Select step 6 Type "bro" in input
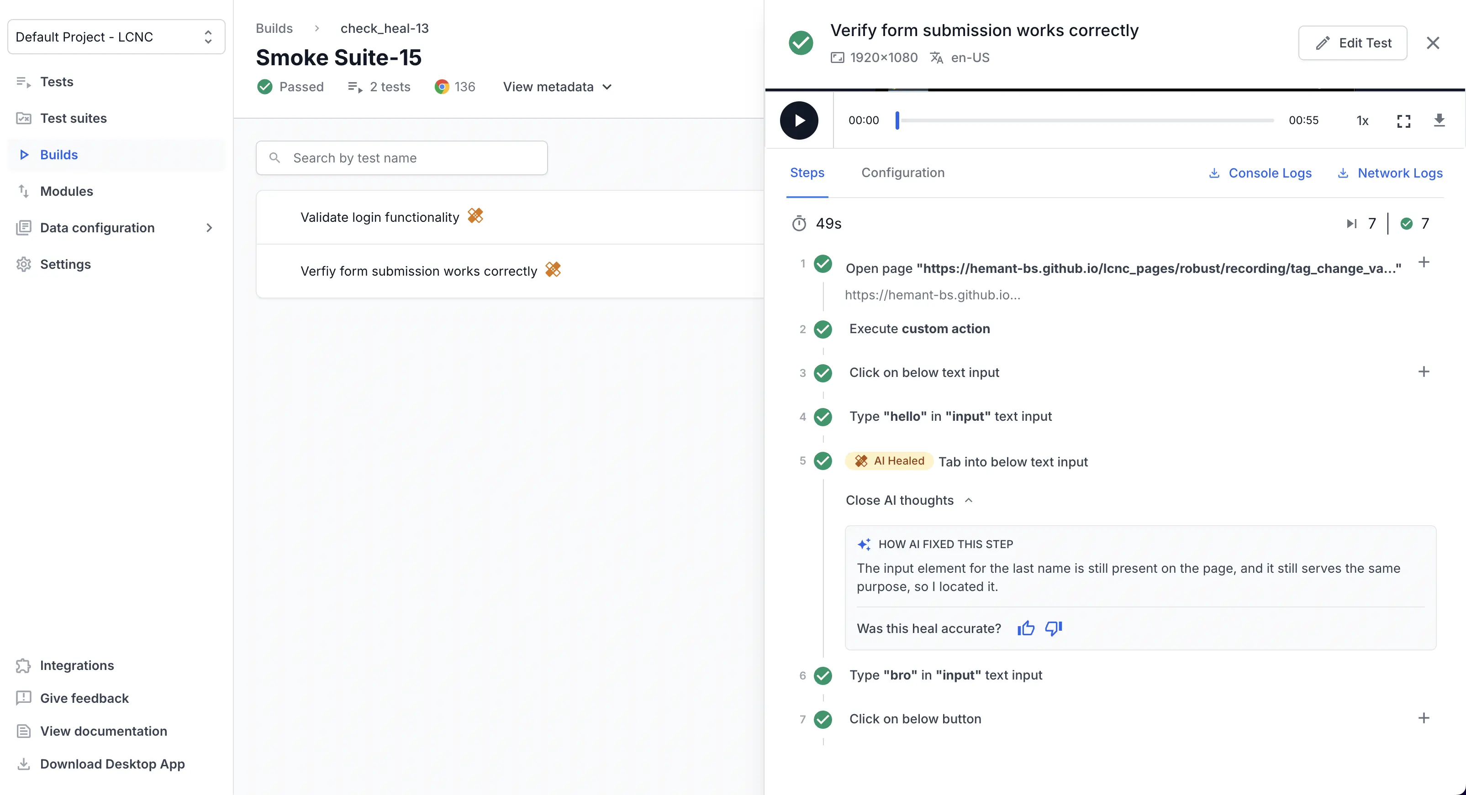This screenshot has height=795, width=1466. point(945,675)
